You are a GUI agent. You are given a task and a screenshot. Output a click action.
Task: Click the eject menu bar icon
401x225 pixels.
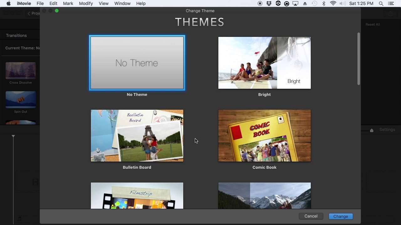pos(305,3)
